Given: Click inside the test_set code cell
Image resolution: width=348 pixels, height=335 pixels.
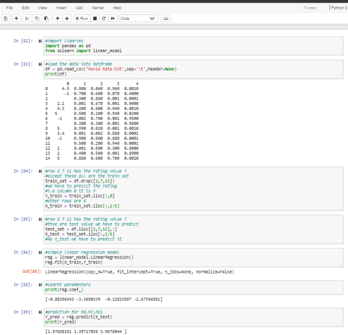Looking at the screenshot, I should 193,229.
